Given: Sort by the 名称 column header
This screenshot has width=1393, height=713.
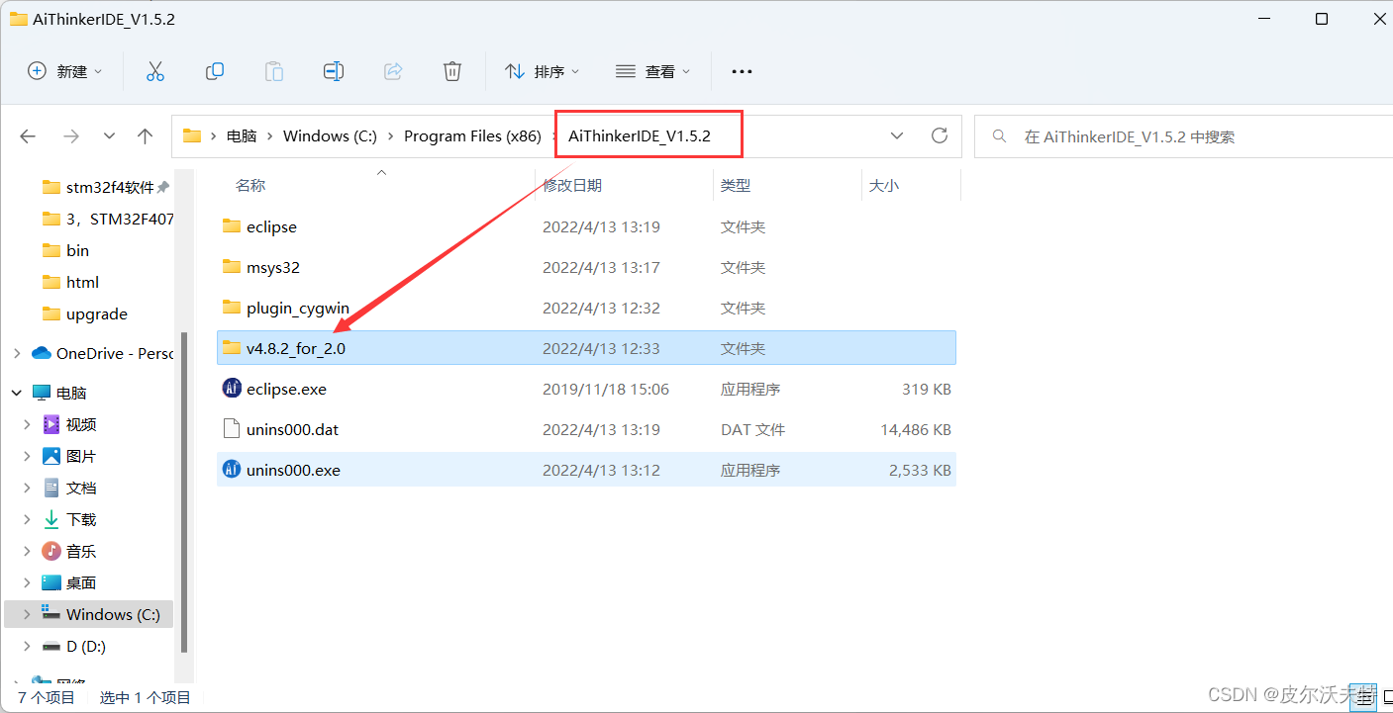Looking at the screenshot, I should [x=250, y=185].
